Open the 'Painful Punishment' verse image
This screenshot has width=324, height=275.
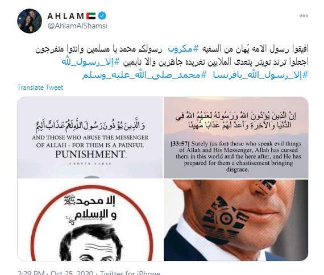click(90, 137)
